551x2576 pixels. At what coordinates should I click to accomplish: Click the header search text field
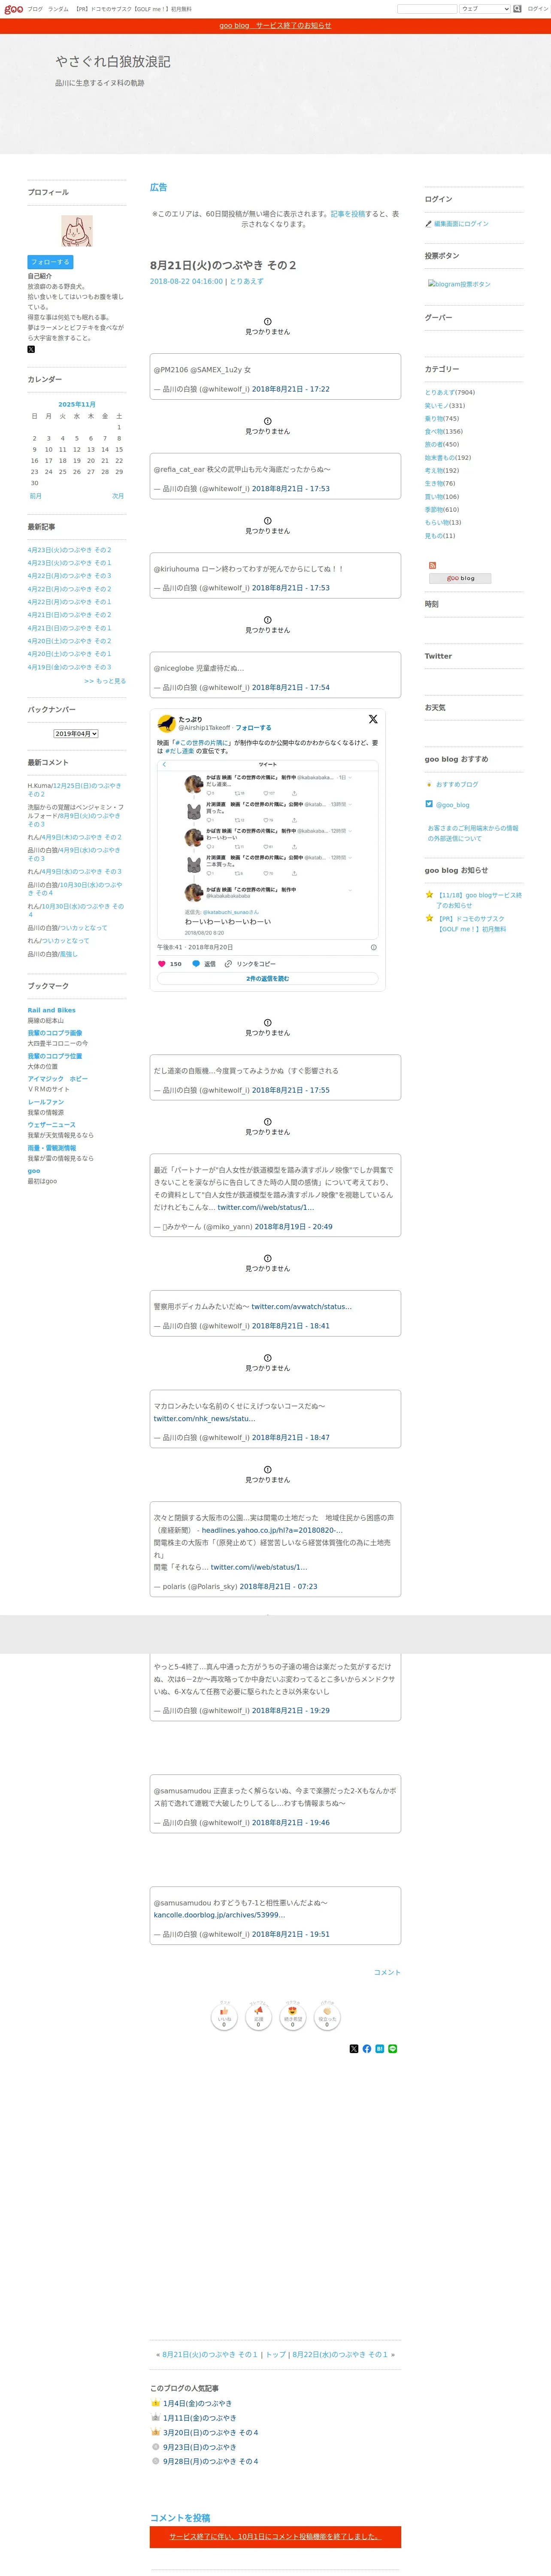(x=427, y=9)
